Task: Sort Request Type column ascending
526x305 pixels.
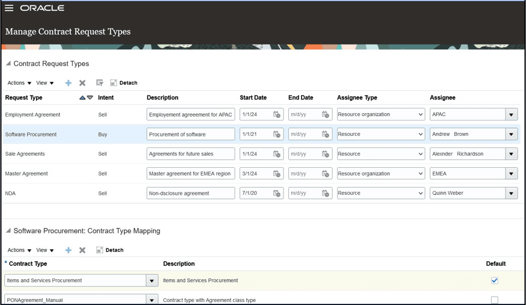Action: coord(82,97)
